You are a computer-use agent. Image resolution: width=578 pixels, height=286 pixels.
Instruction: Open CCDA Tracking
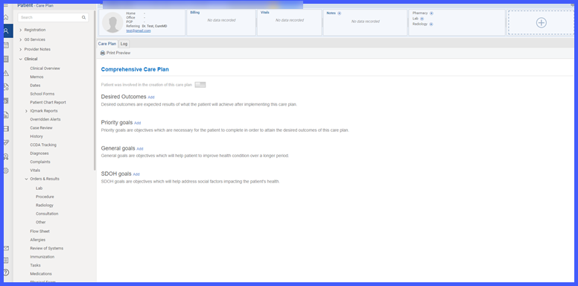(43, 144)
